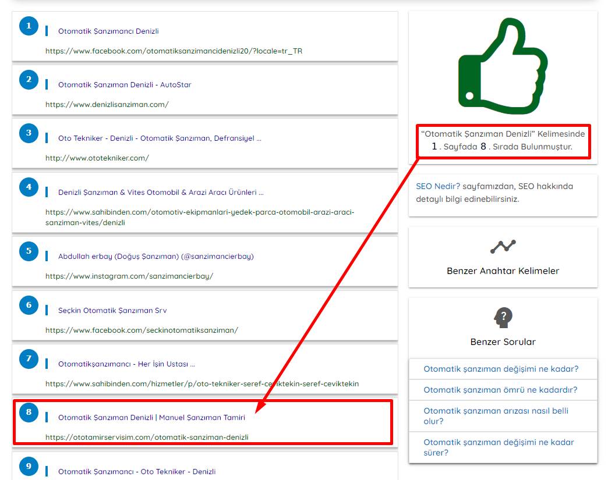608x480 pixels.
Task: Open the SEO Nedir? link
Action: tap(438, 187)
